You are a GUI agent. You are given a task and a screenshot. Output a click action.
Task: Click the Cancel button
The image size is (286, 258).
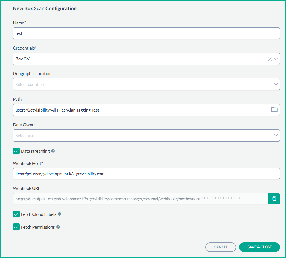coord(221,247)
